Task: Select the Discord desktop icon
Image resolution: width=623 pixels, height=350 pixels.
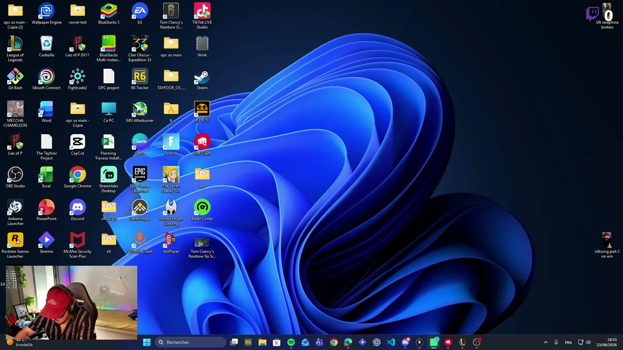Action: [x=77, y=210]
